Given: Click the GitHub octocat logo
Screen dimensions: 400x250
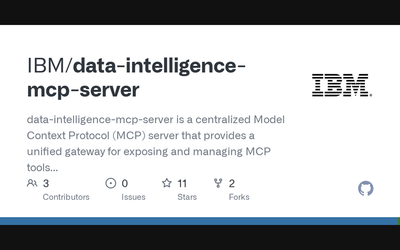Looking at the screenshot, I should [366, 188].
